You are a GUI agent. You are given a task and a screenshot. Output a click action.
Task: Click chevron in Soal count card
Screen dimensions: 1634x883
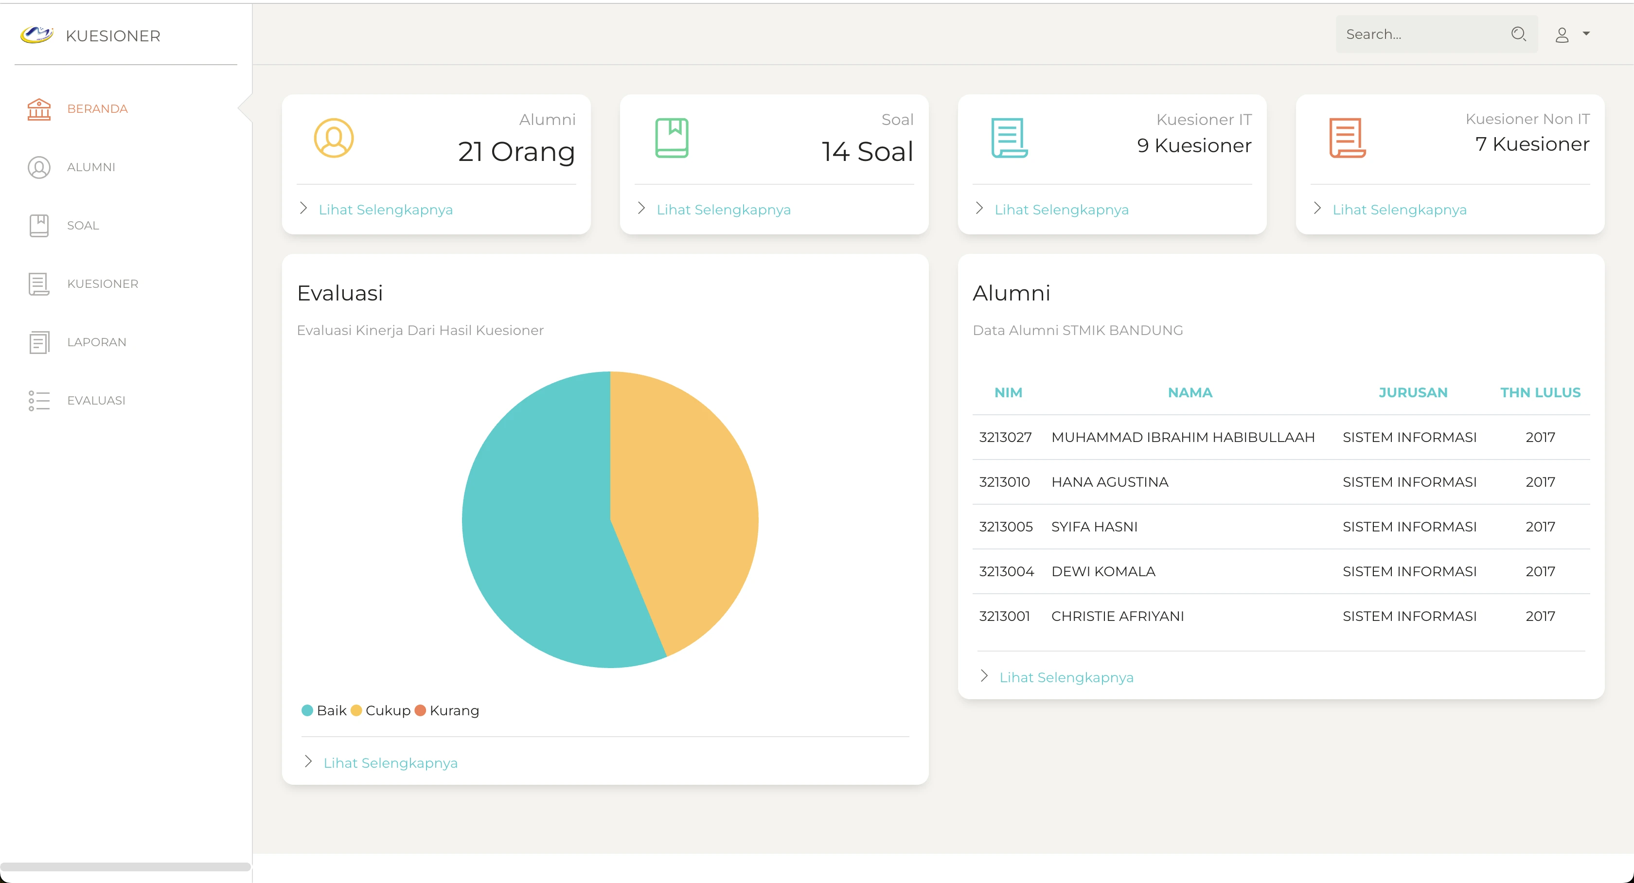click(x=641, y=208)
